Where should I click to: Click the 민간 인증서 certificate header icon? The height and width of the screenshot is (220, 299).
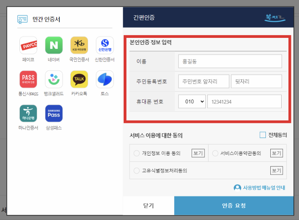tap(22, 19)
